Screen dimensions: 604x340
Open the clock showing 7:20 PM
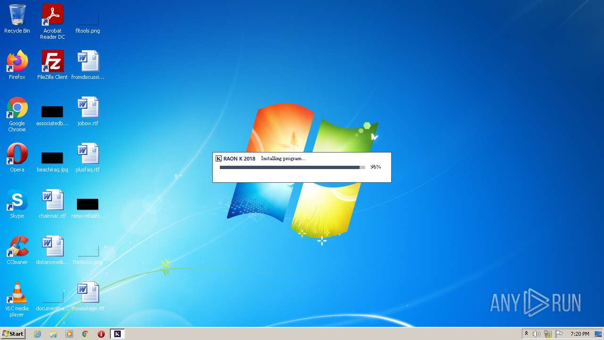(579, 334)
